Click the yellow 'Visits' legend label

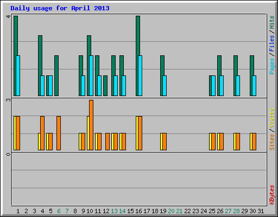click(x=272, y=118)
